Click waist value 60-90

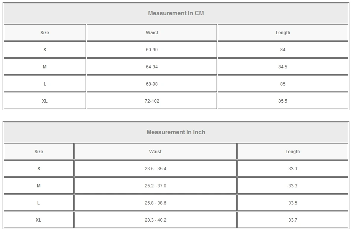(x=152, y=50)
